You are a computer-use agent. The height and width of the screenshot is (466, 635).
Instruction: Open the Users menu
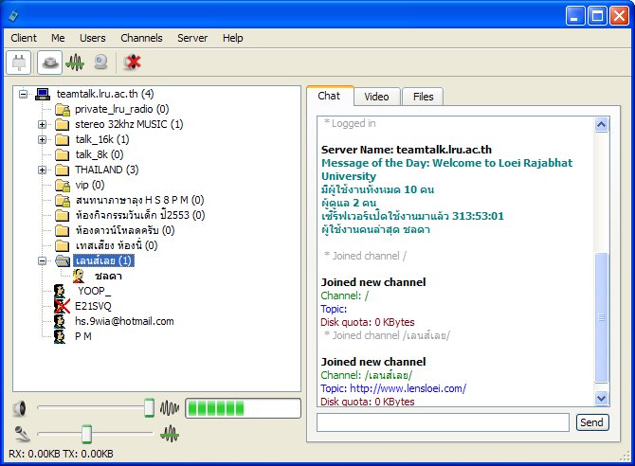click(x=92, y=38)
